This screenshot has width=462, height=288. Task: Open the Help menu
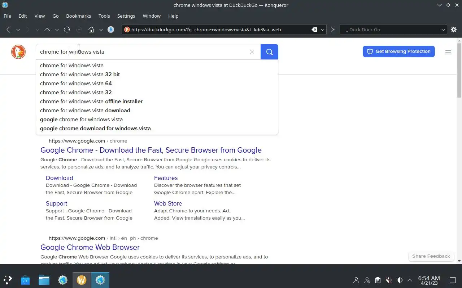pyautogui.click(x=173, y=16)
